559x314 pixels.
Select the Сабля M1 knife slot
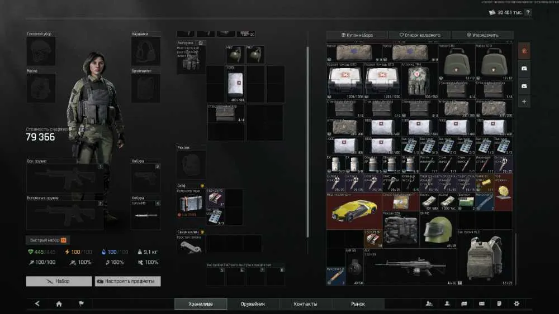[x=146, y=215]
